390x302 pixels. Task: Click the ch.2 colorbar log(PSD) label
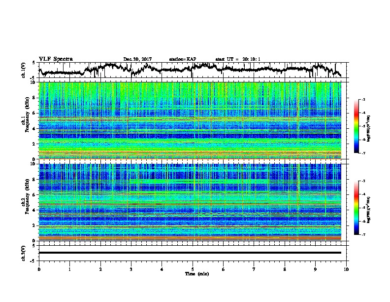[x=369, y=210]
